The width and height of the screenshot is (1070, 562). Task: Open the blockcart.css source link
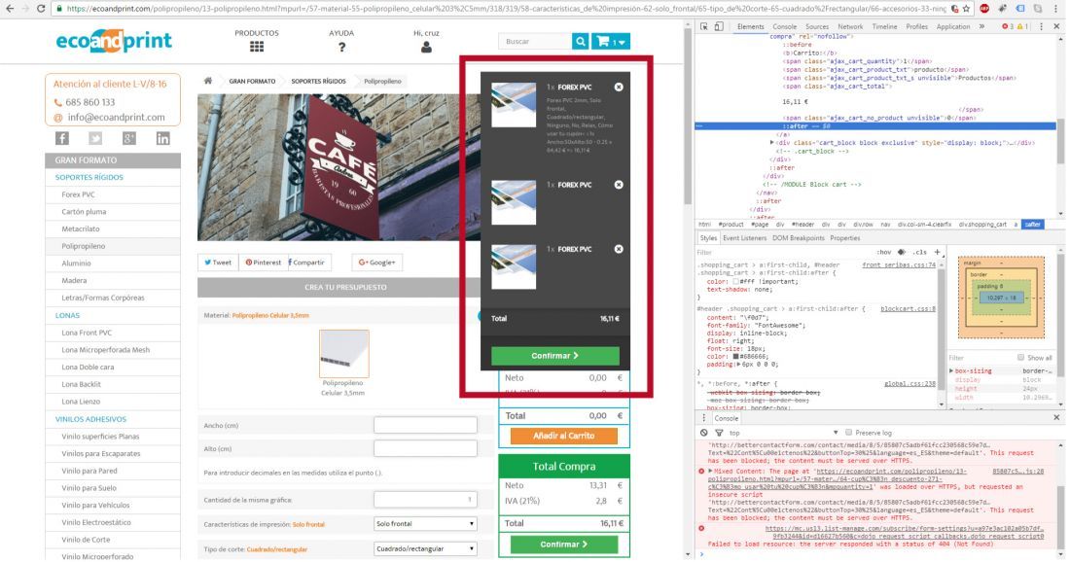[x=909, y=309]
